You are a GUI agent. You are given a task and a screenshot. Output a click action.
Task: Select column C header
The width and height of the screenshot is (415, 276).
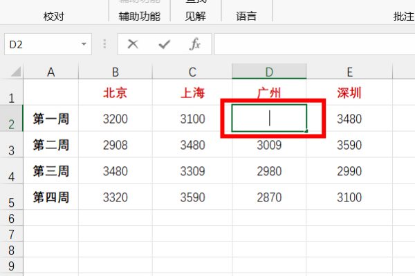(x=192, y=72)
